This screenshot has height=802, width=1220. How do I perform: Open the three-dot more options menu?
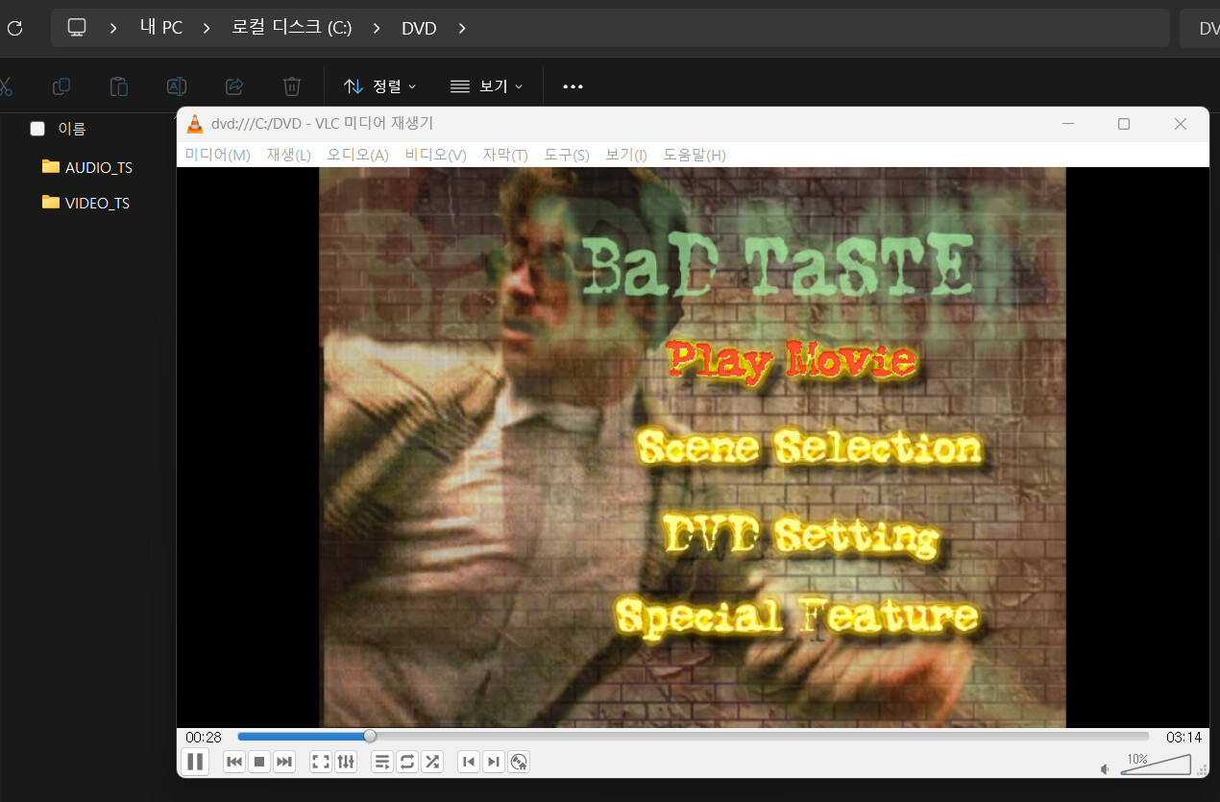point(573,86)
